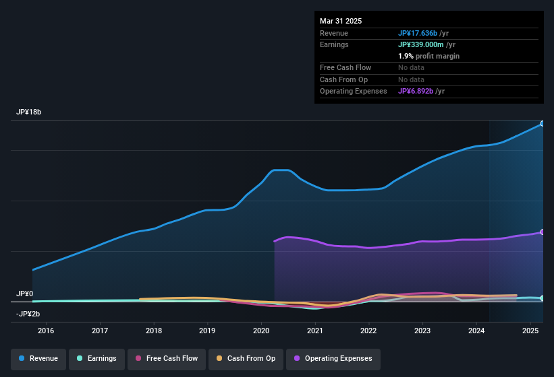Click the 1.9% profit margin text
This screenshot has width=554, height=377.
429,56
